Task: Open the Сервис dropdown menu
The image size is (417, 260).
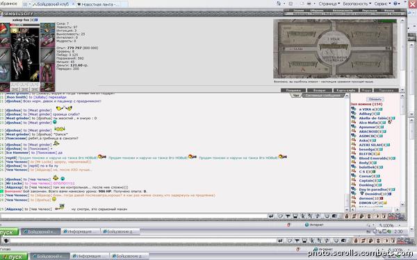Action: coord(382,3)
